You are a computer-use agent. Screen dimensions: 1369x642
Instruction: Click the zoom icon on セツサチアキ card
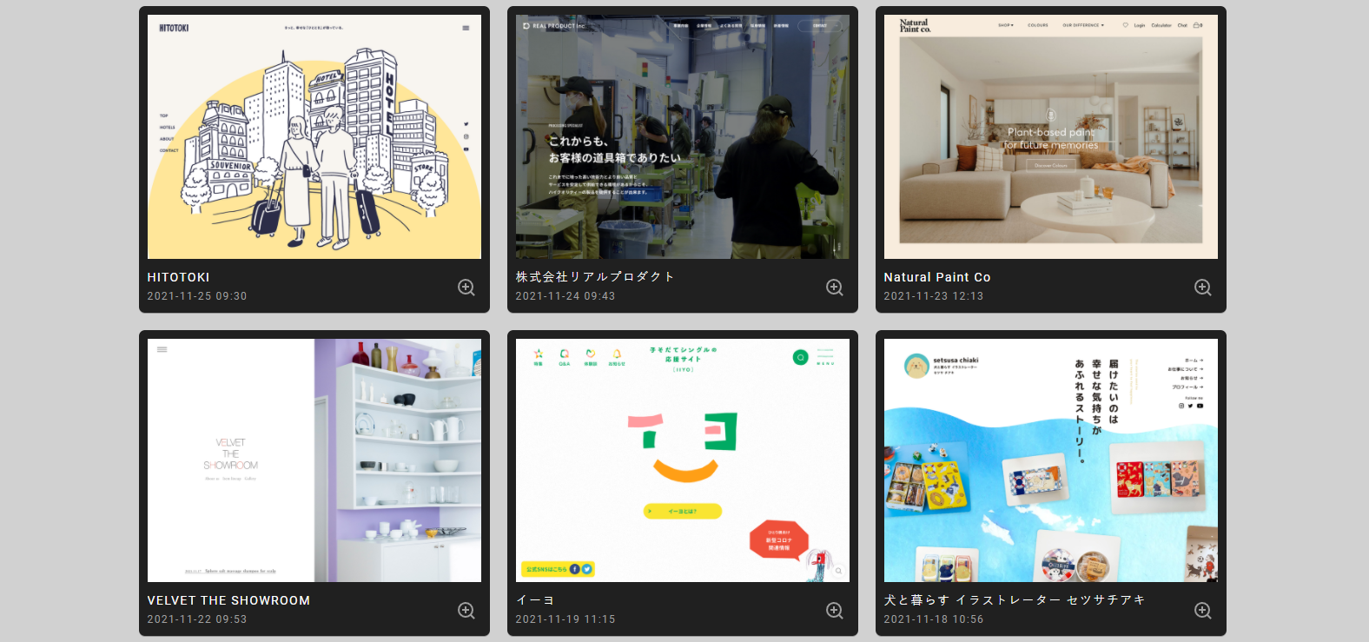pyautogui.click(x=1203, y=611)
